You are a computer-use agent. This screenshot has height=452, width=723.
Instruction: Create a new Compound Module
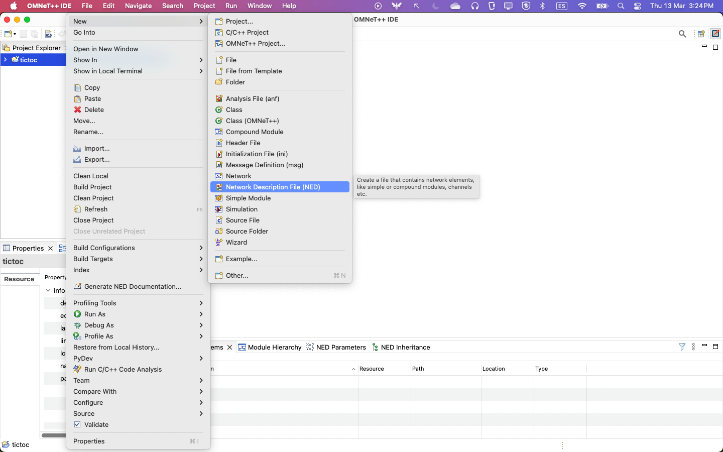click(280, 132)
